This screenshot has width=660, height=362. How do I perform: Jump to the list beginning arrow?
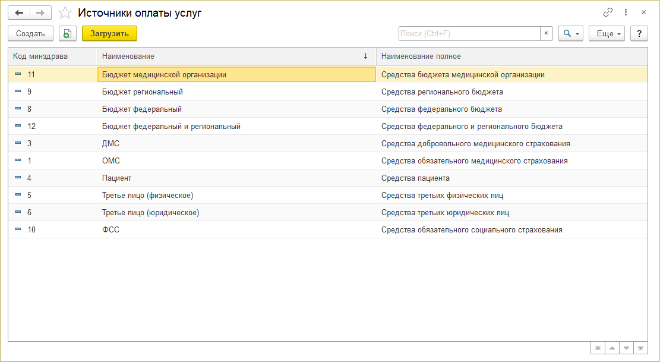point(598,348)
